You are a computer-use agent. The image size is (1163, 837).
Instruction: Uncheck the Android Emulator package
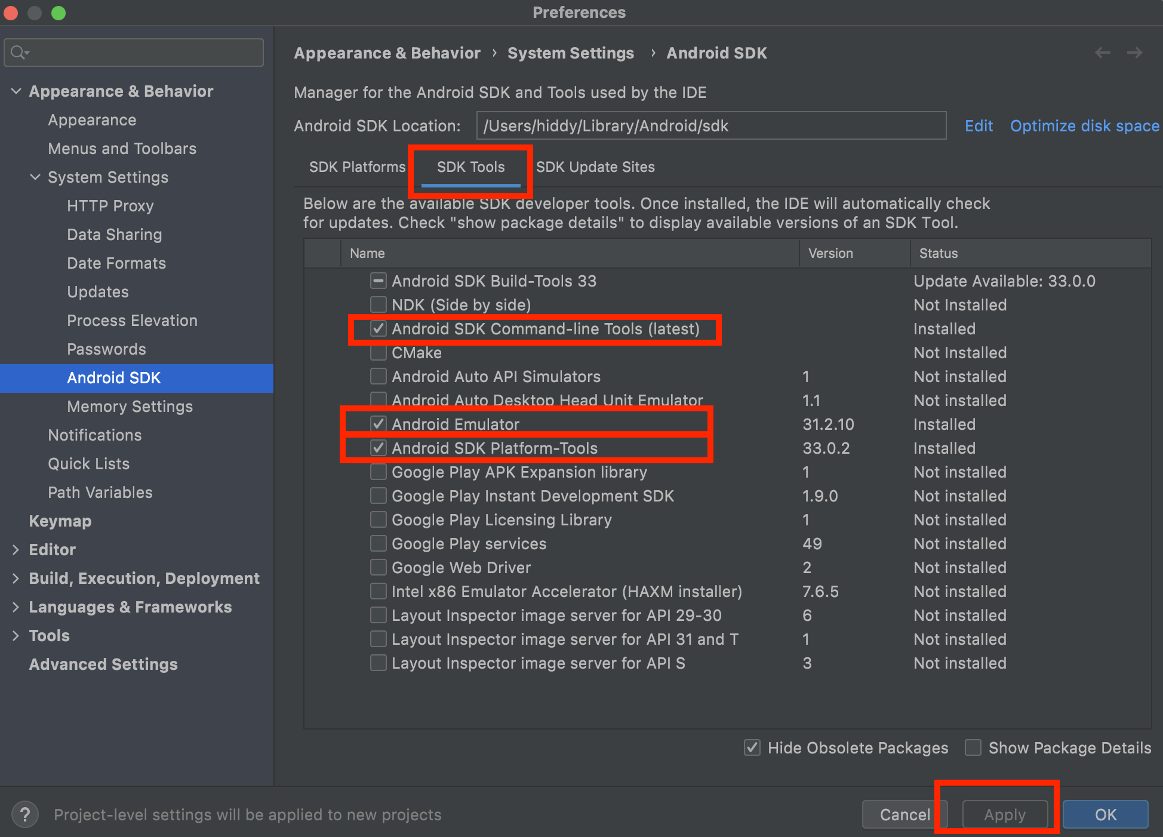[378, 424]
